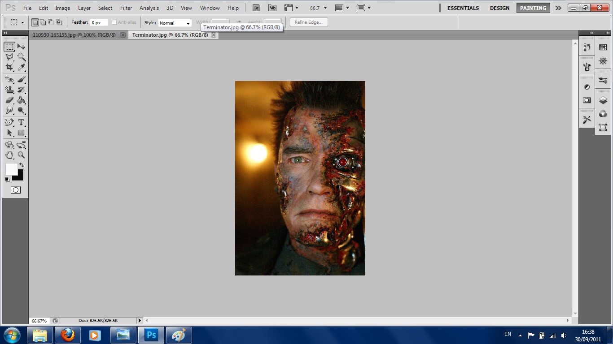This screenshot has width=613, height=344.
Task: Open the Brush Presets panel icon
Action: click(x=603, y=81)
